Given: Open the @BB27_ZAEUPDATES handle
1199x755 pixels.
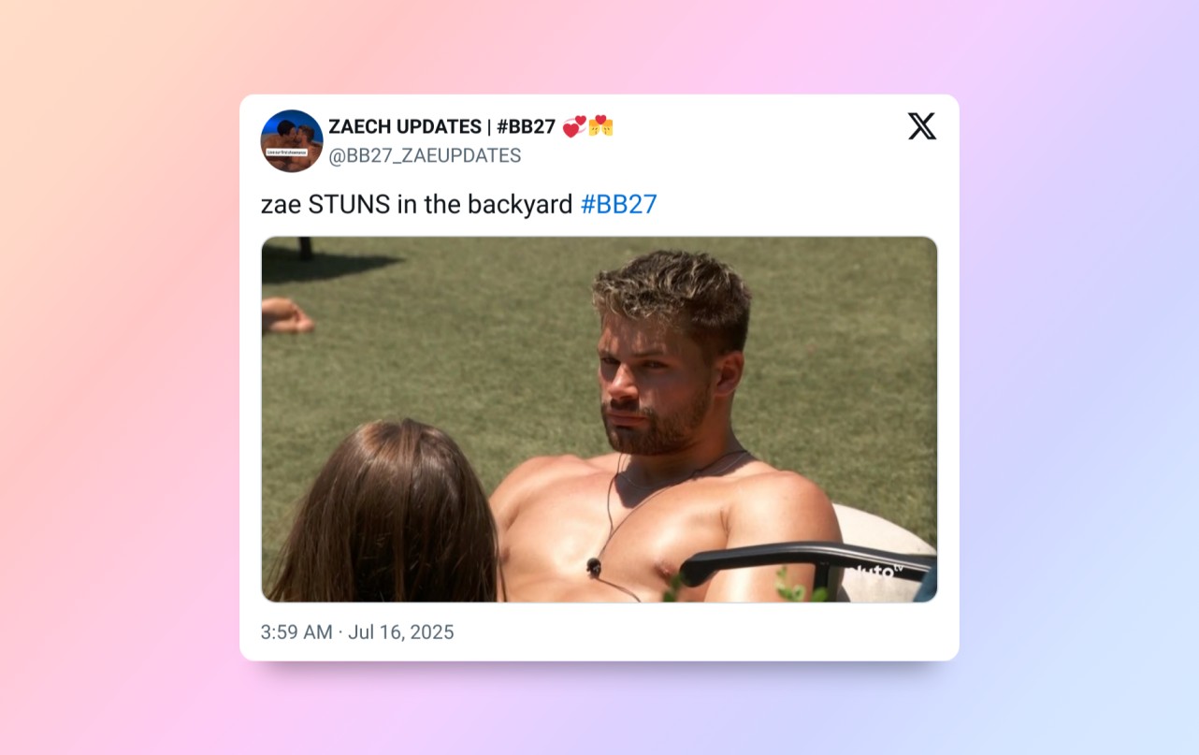Looking at the screenshot, I should (x=425, y=155).
